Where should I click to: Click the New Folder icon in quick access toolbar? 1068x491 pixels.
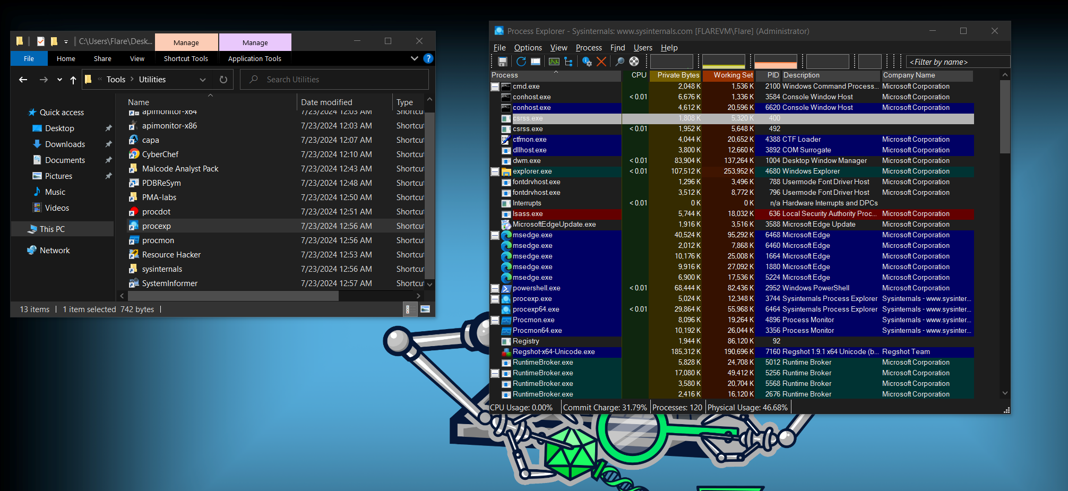(54, 41)
